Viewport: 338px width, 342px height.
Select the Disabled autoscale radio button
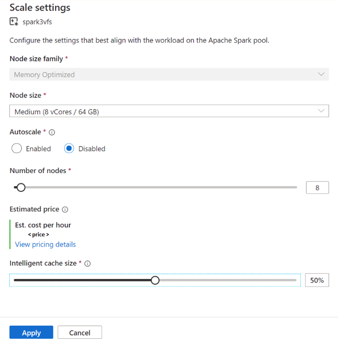click(69, 149)
